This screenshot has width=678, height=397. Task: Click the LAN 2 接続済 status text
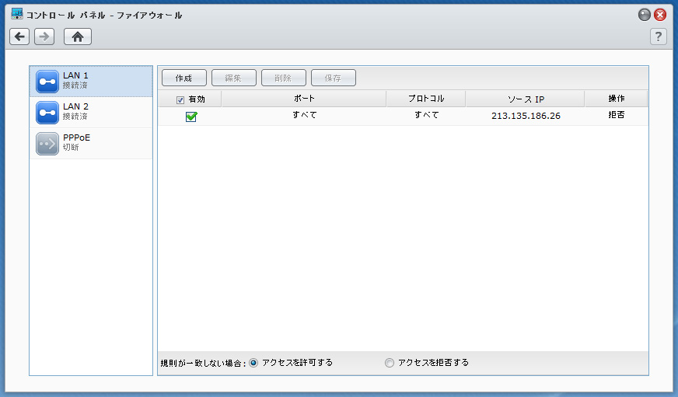75,117
